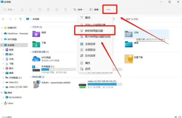Collapse This PC node in sidebar
This screenshot has height=118, width=182.
pos(2,45)
